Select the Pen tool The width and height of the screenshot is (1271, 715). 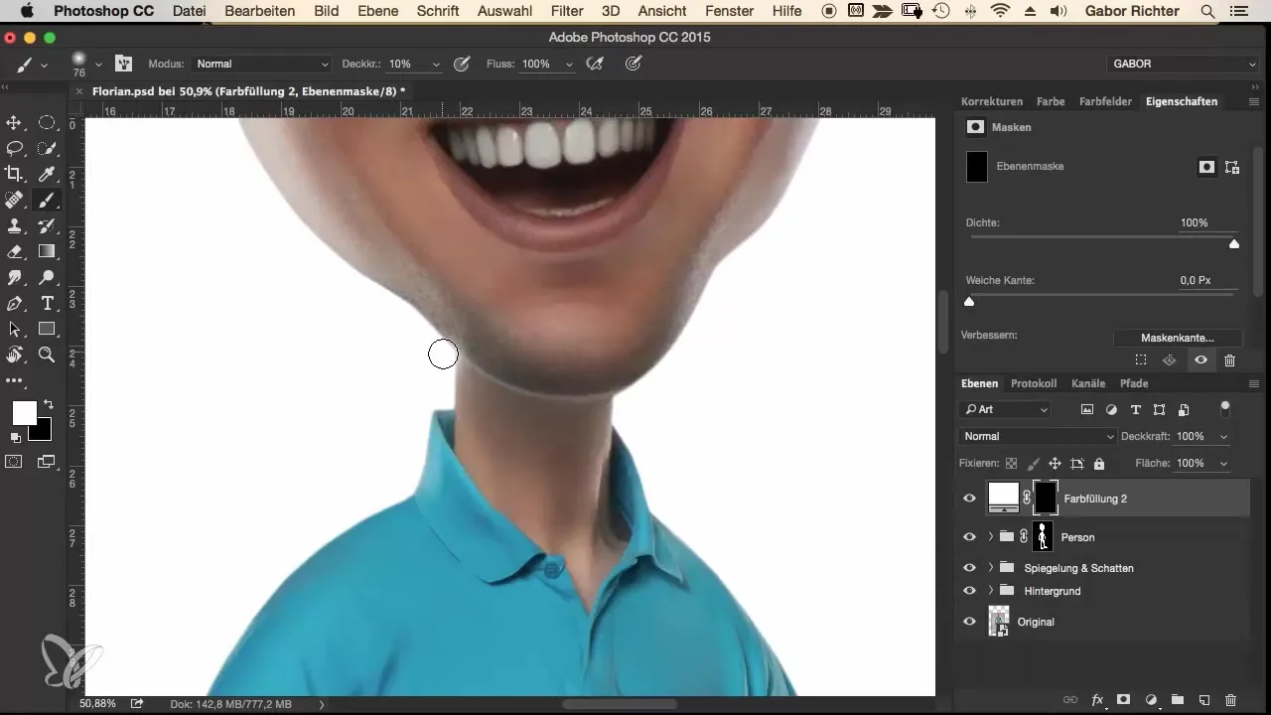pyautogui.click(x=15, y=303)
